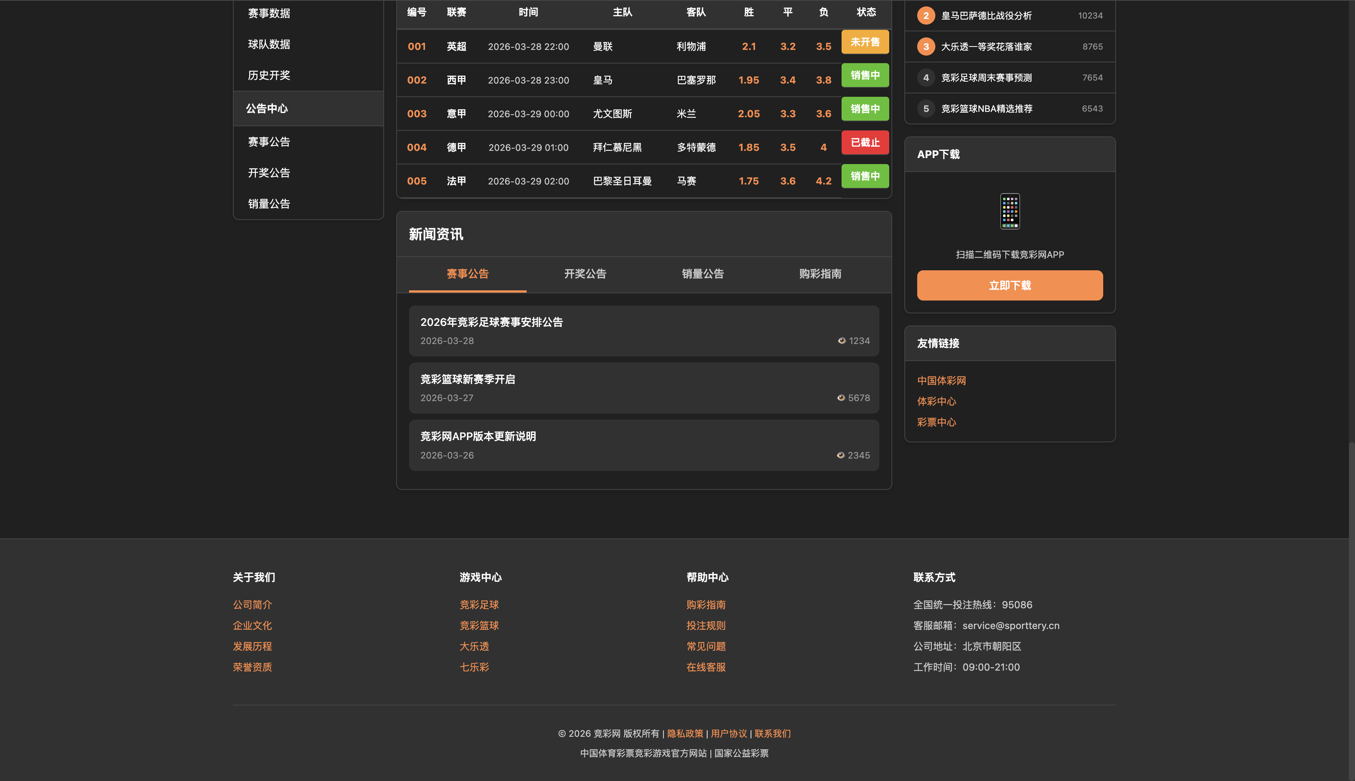This screenshot has height=781, width=1355.
Task: Open the 购彩指南 news tab
Action: click(820, 274)
